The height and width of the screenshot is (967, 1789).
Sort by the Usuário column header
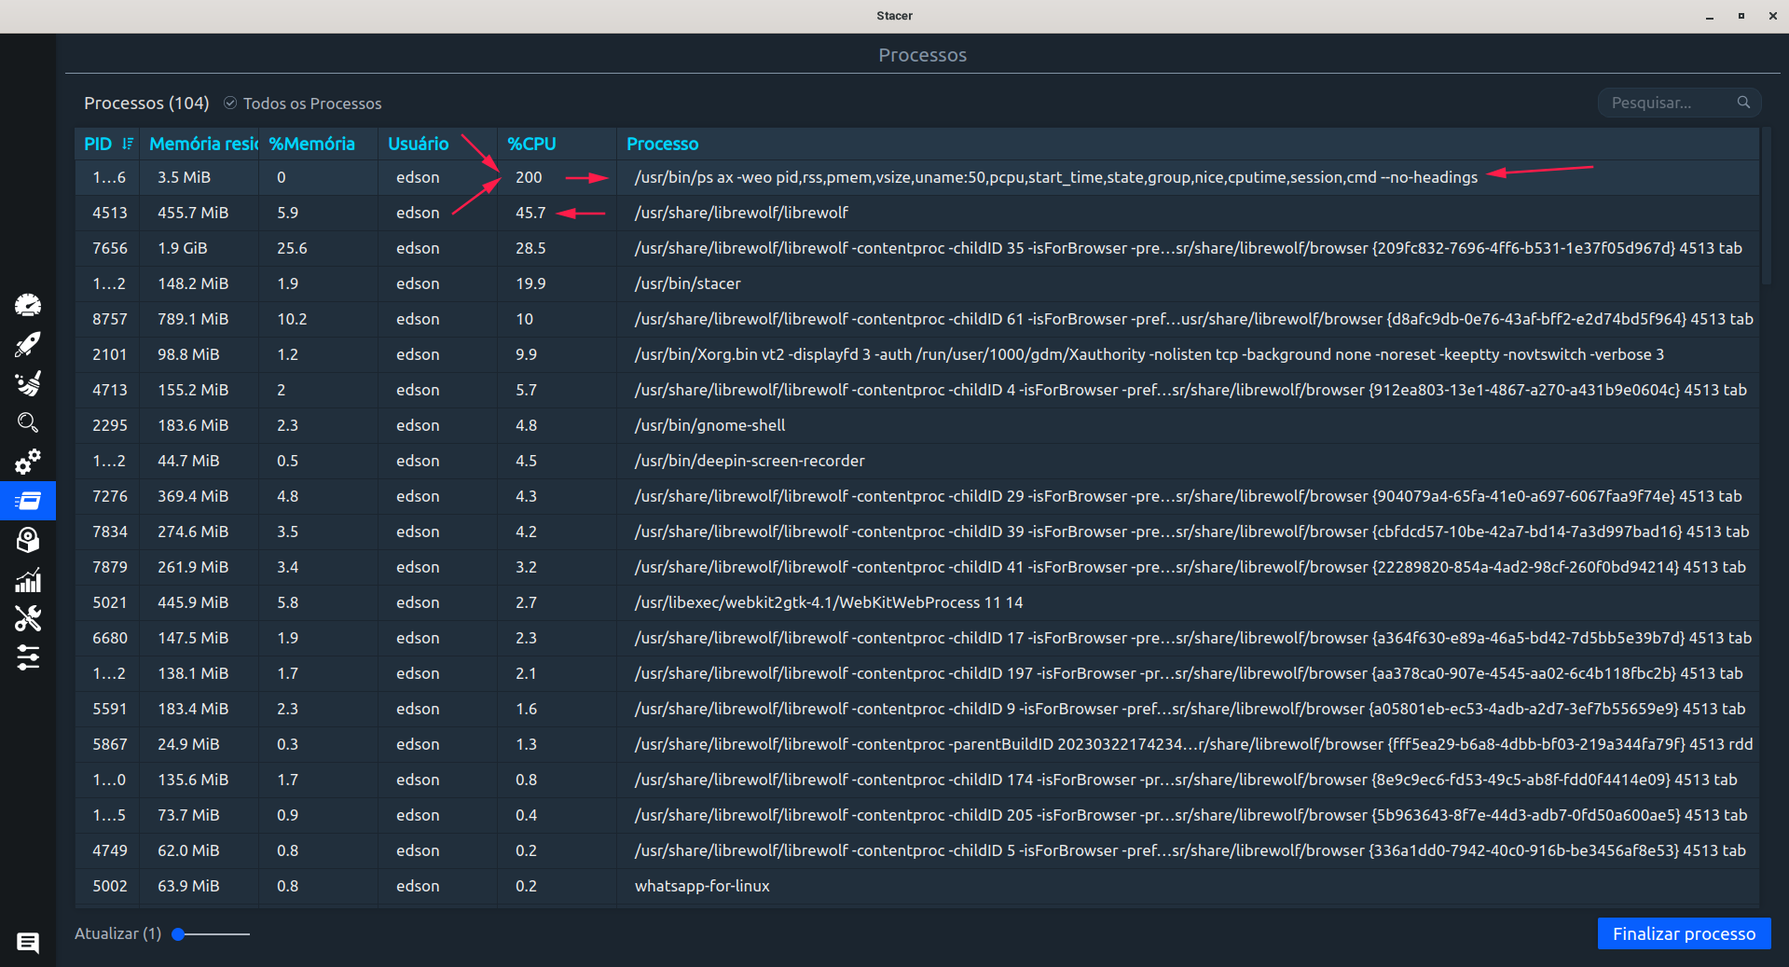pyautogui.click(x=419, y=144)
